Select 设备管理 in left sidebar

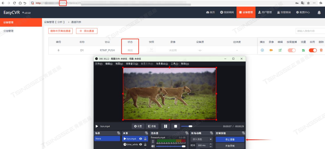21,22
